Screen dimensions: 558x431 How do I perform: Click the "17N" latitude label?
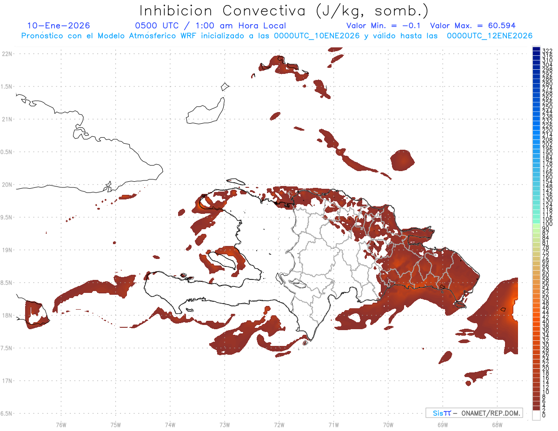(7, 381)
